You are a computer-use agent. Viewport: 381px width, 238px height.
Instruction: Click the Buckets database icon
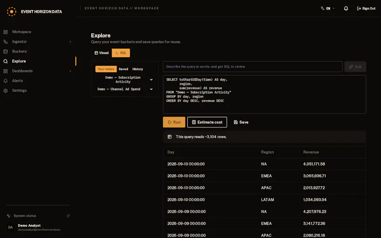5,51
